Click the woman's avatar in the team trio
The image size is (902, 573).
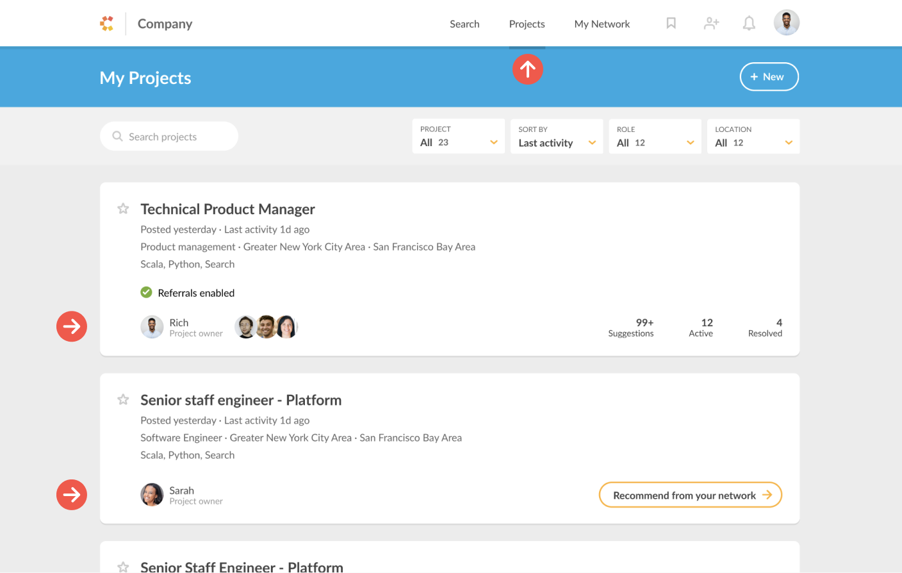coord(287,327)
